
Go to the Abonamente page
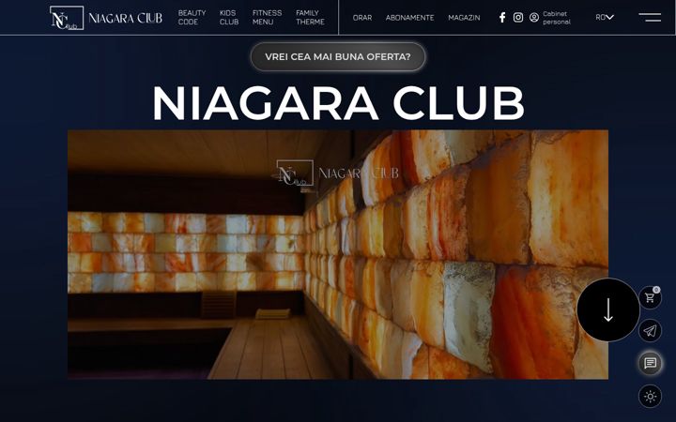pos(409,18)
